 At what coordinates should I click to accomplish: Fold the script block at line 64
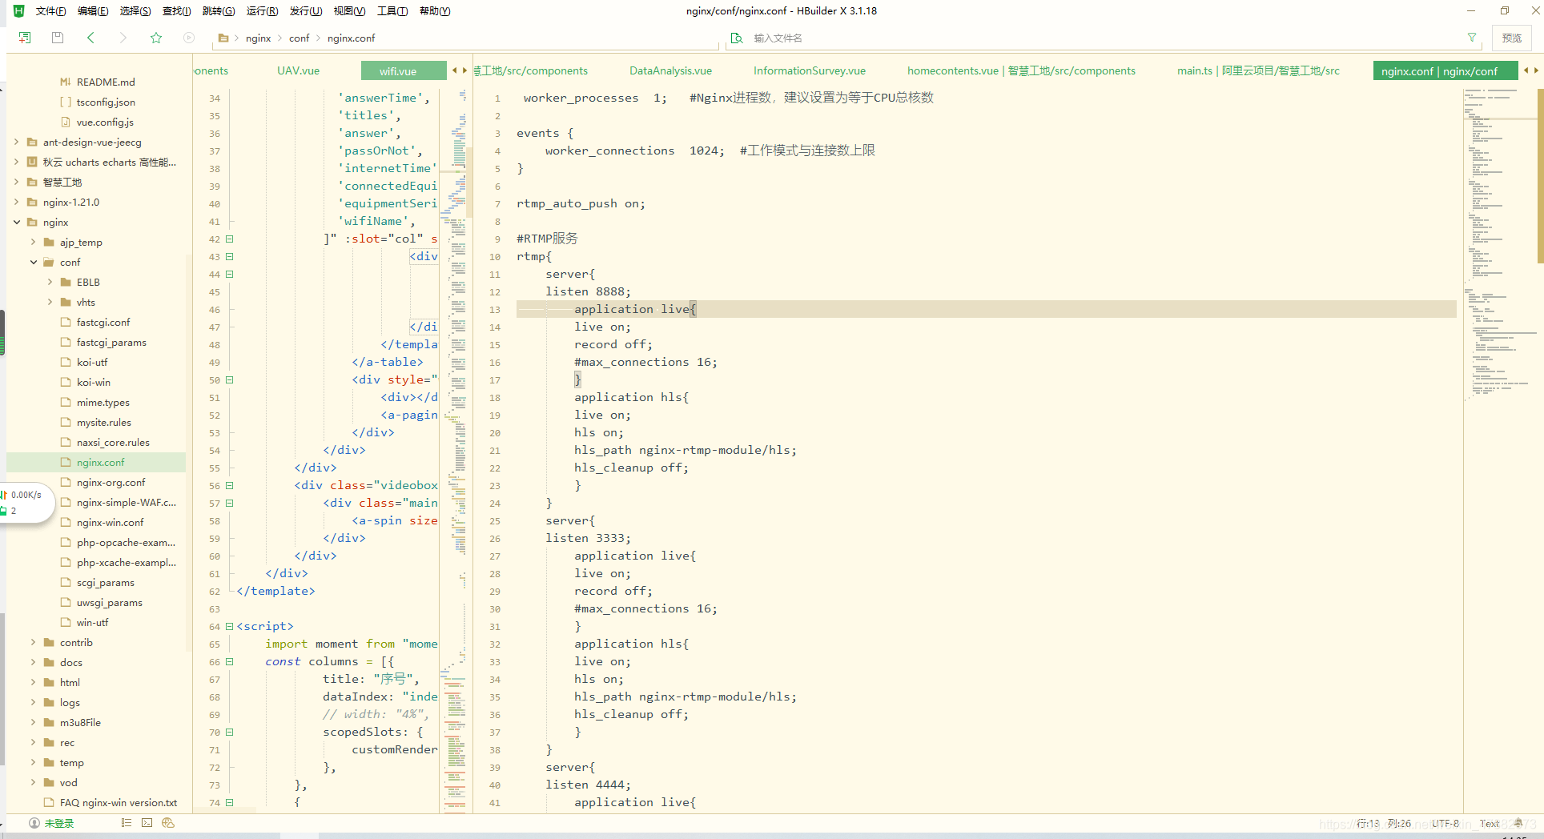(229, 626)
